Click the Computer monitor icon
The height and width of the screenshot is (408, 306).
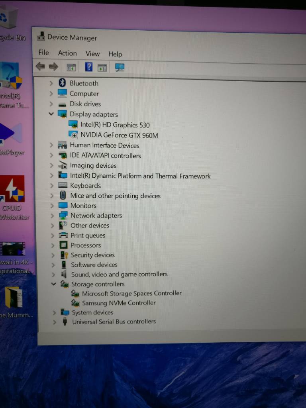(62, 93)
